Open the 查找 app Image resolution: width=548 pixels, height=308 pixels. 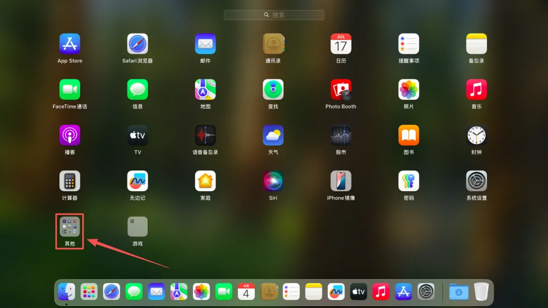coord(273,89)
